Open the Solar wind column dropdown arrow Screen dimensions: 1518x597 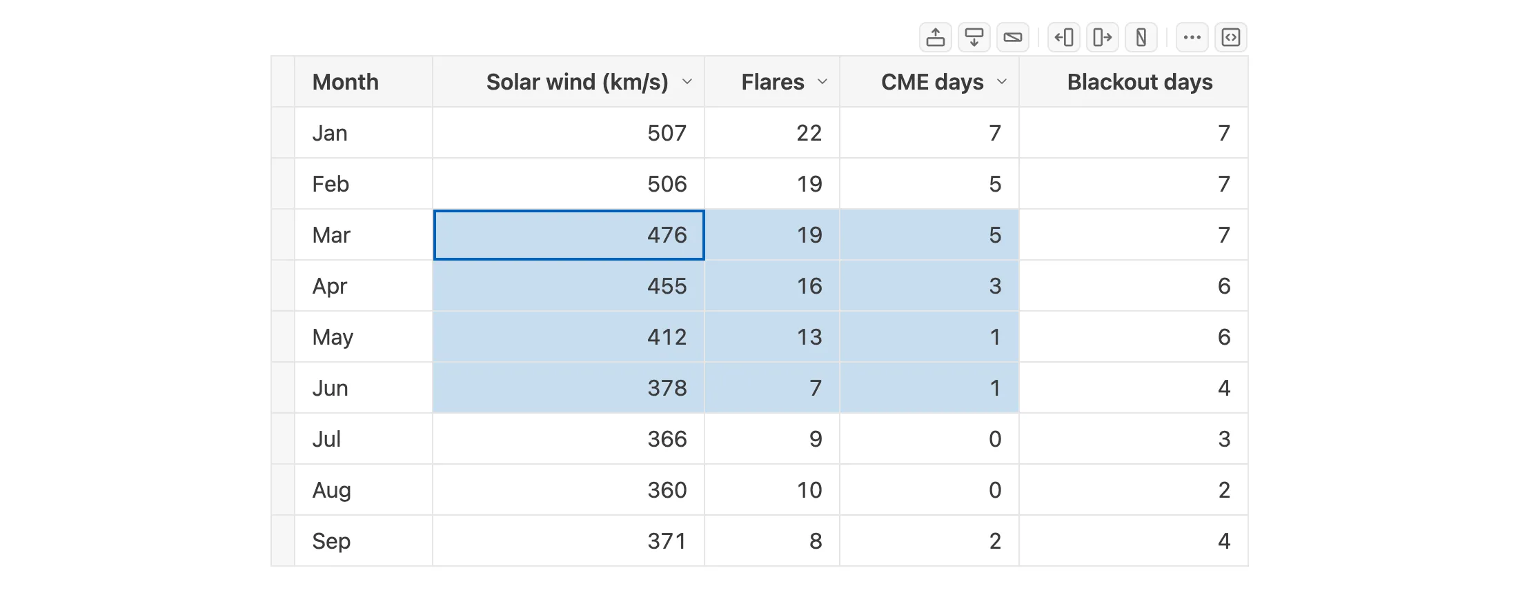pyautogui.click(x=687, y=82)
